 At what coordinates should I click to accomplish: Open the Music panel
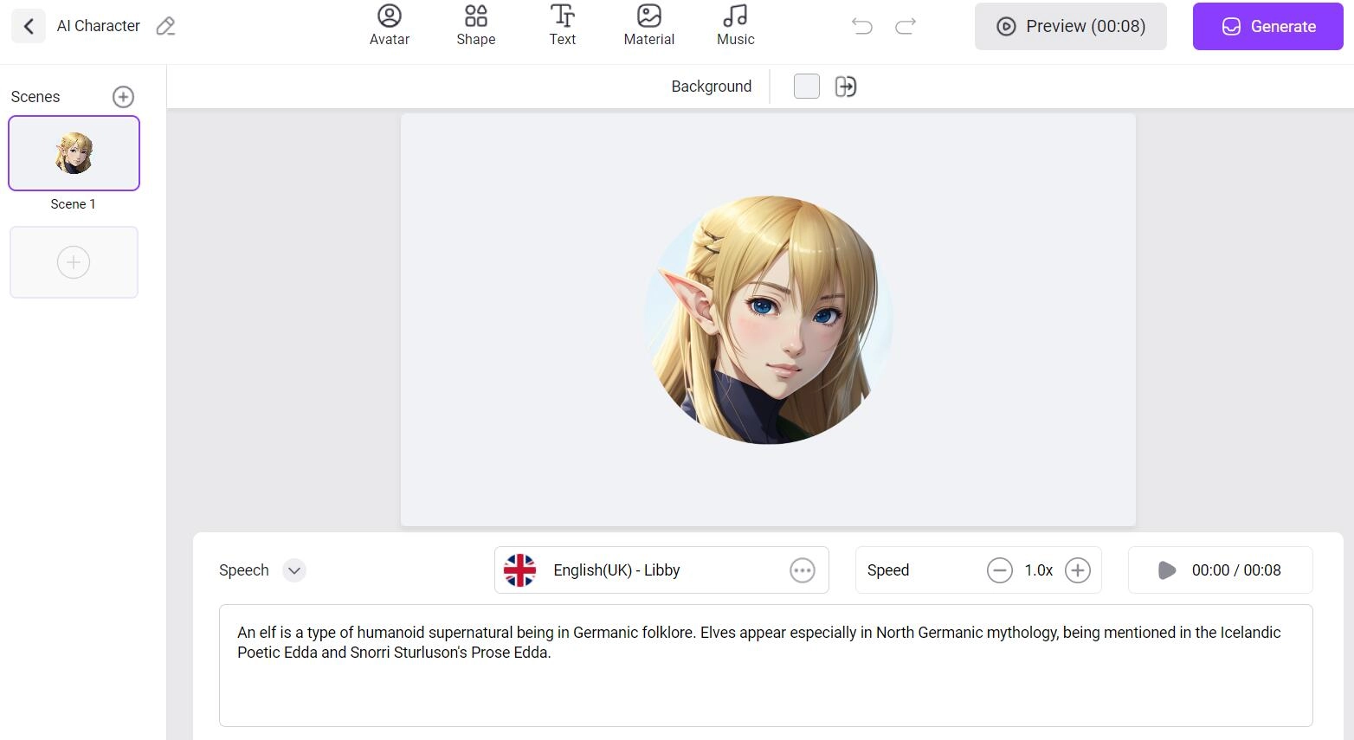click(x=735, y=26)
